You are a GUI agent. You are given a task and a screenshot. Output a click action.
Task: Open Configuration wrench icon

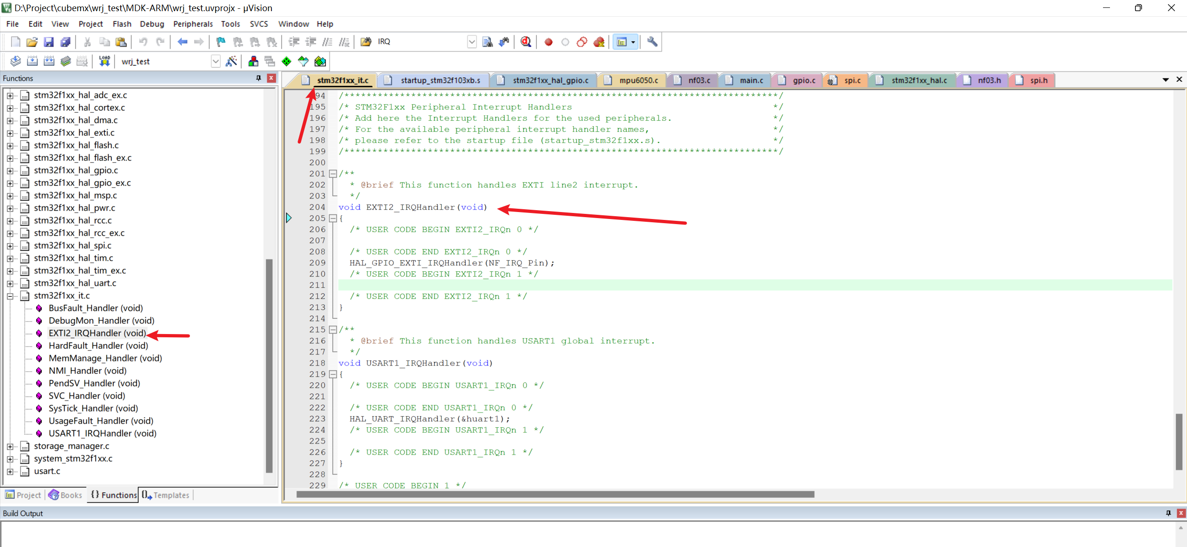click(652, 42)
